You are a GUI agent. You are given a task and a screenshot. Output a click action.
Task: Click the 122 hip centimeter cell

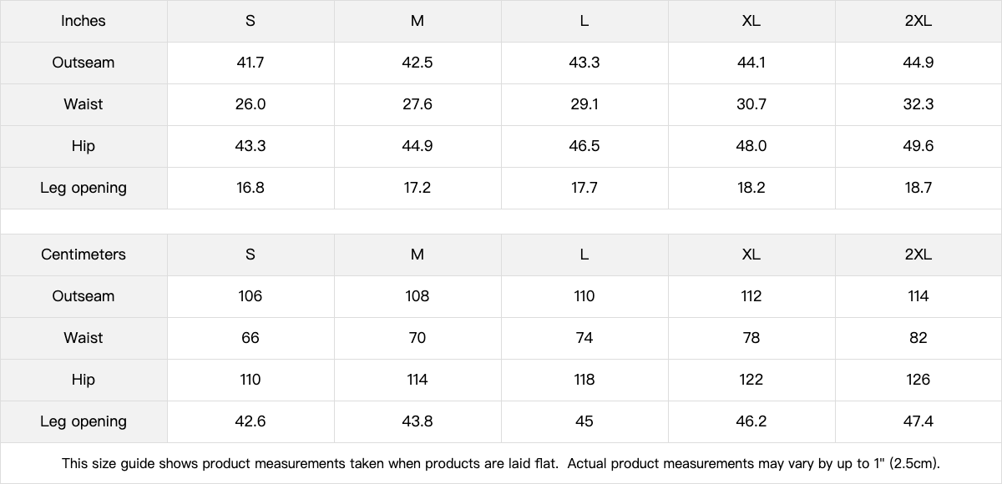[751, 380]
